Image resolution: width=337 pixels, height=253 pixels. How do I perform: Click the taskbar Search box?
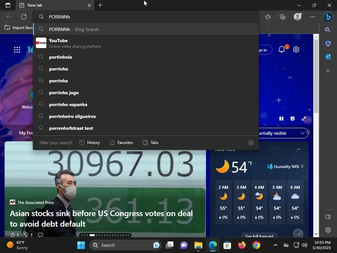click(125, 245)
